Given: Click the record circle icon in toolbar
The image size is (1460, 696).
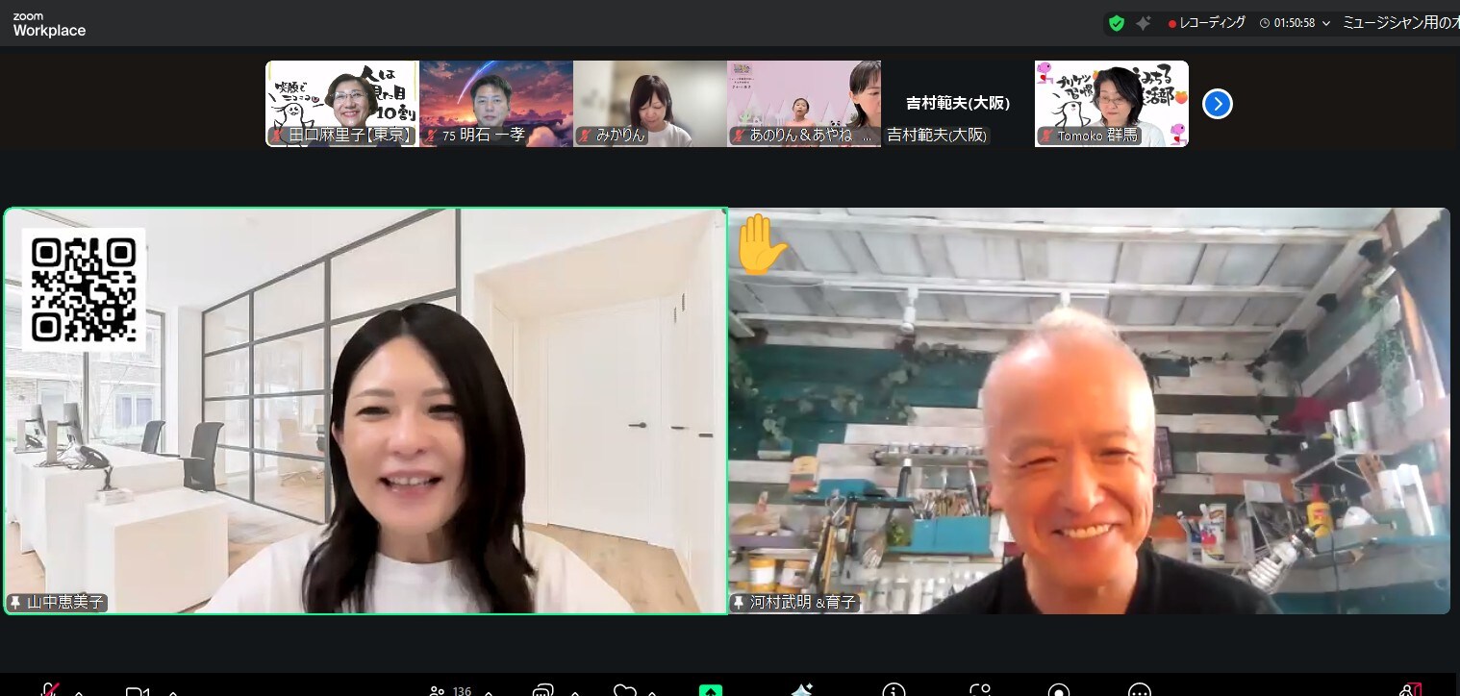Looking at the screenshot, I should [x=1059, y=690].
